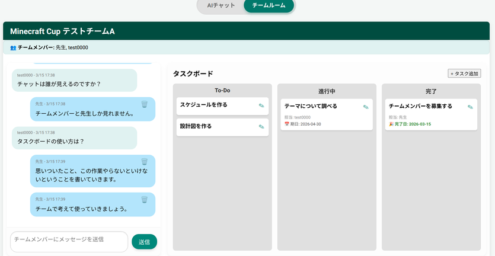Image resolution: width=495 pixels, height=256 pixels.
Task: Click the team members people icon
Action: pyautogui.click(x=13, y=47)
